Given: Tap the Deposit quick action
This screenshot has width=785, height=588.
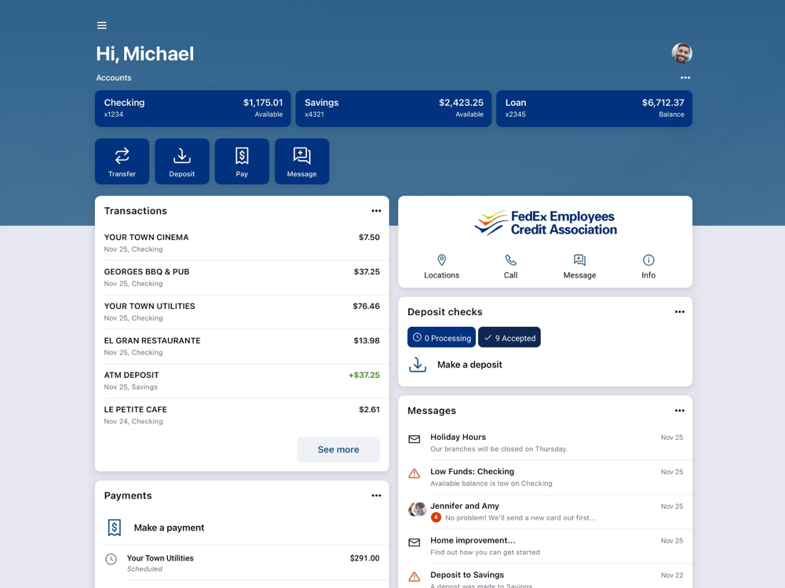Looking at the screenshot, I should point(182,162).
